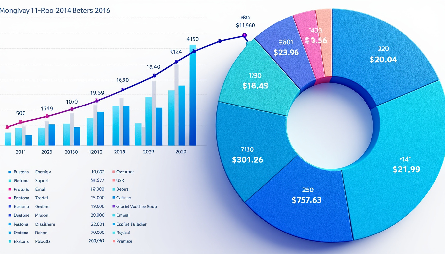Select the line endpoint marker below $11,560
Viewport: 445px width, 254px height.
(x=244, y=35)
